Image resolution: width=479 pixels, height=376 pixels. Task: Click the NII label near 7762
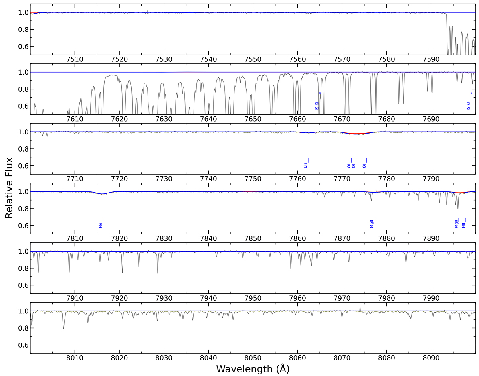[306, 164]
